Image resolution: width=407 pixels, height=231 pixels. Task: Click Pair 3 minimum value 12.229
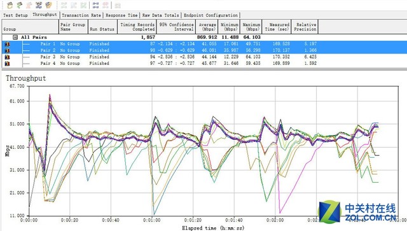coord(231,57)
